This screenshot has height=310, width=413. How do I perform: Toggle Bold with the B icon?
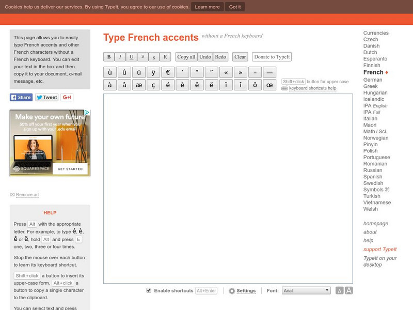click(x=109, y=57)
